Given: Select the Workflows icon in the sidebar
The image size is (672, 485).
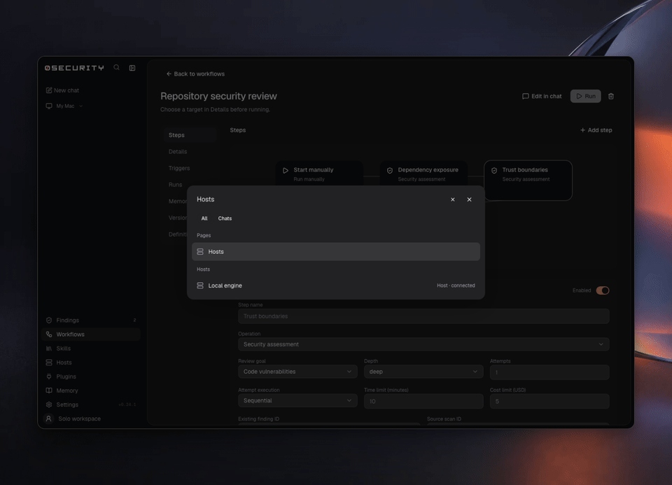Looking at the screenshot, I should pos(49,335).
